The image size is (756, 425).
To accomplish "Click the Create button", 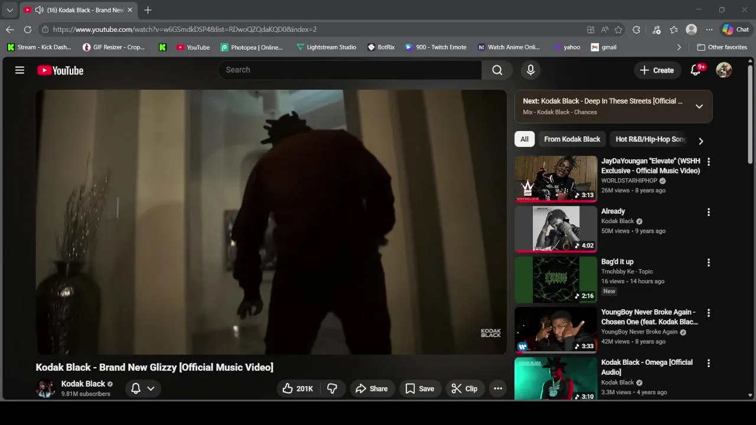I will (656, 70).
